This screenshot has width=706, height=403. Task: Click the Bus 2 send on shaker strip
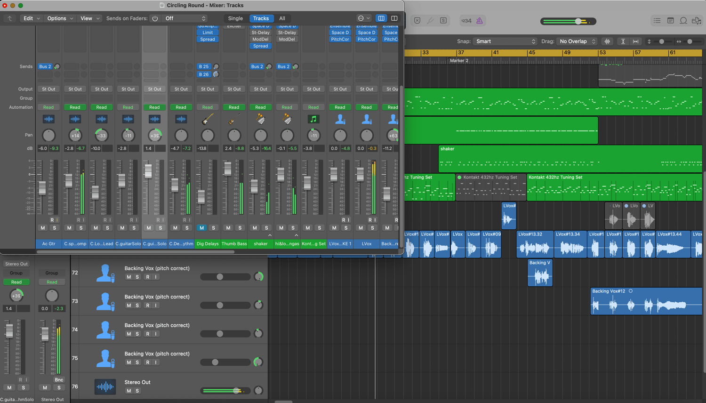point(257,67)
